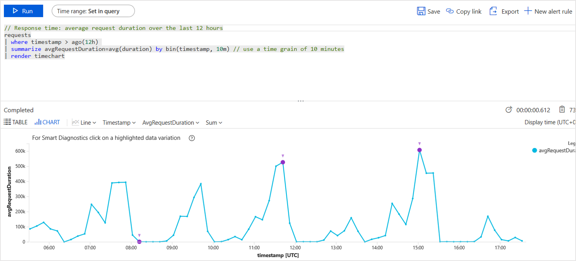Image resolution: width=576 pixels, height=261 pixels.
Task: Click the 'where timestamp > ago(12h)' query line
Action: pyautogui.click(x=54, y=42)
